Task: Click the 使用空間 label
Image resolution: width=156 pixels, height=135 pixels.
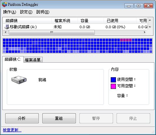Action: point(126,80)
